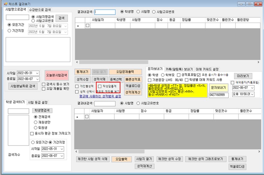The image size is (264, 175).
Task: Tick the 오답 제출일 확인 checkbox
Action: coord(44,89)
